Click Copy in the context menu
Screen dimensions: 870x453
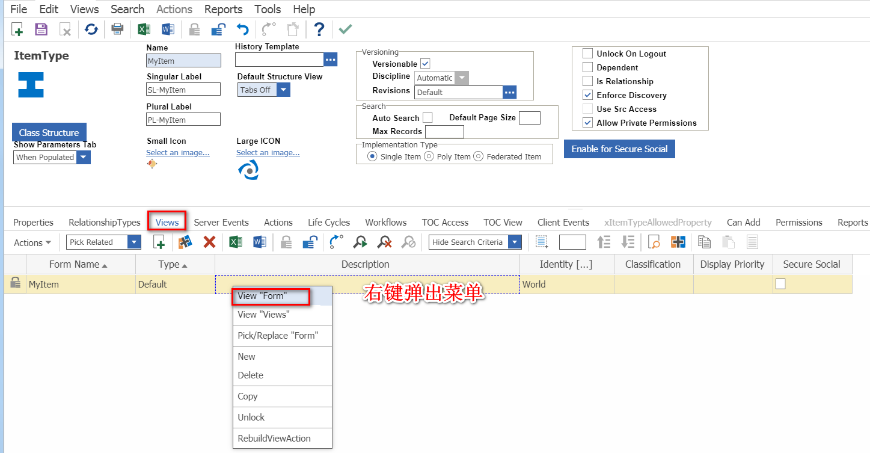coord(283,396)
